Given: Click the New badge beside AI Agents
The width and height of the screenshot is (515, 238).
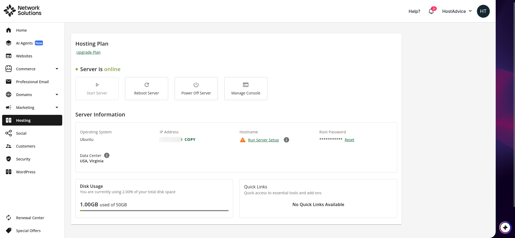Looking at the screenshot, I should click(x=39, y=43).
